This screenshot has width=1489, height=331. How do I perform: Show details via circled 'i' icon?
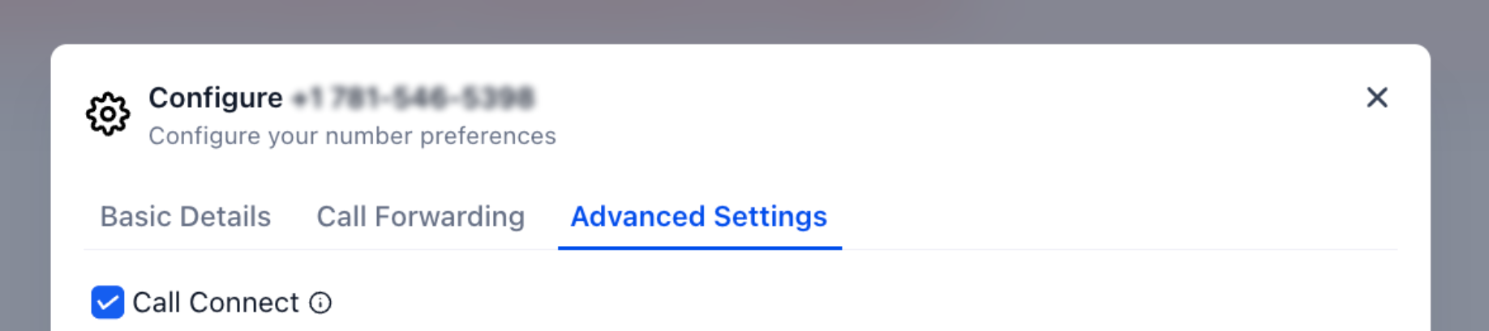pyautogui.click(x=320, y=303)
